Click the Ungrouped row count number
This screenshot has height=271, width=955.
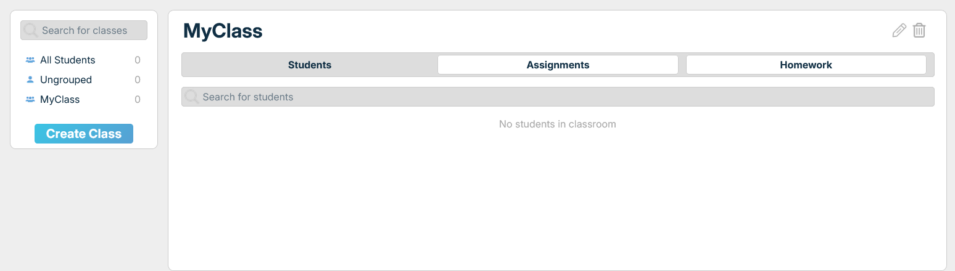point(138,80)
